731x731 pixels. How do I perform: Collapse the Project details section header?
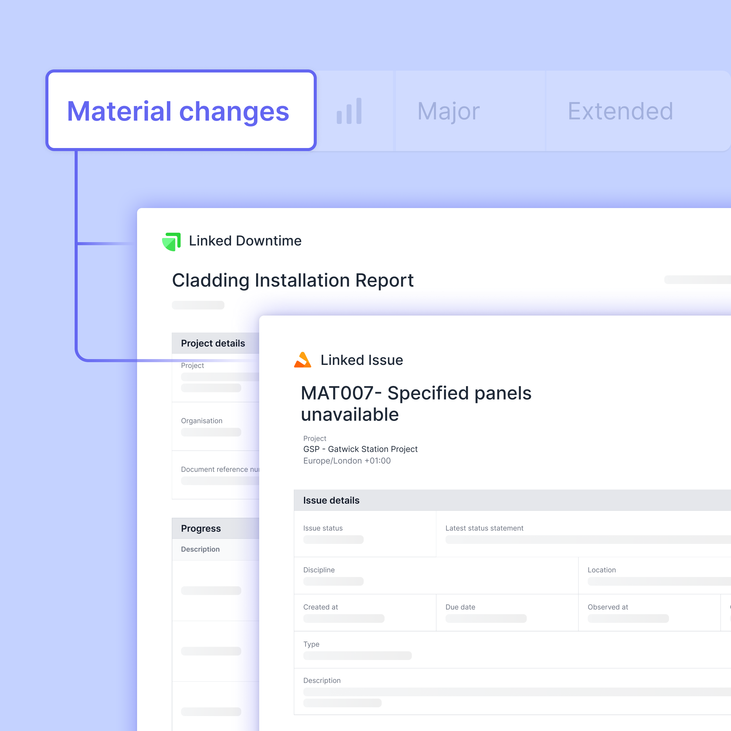pos(213,343)
